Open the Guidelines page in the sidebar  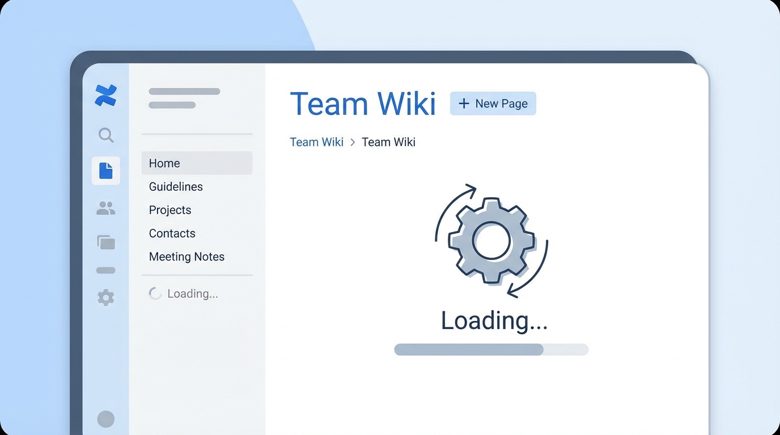pyautogui.click(x=176, y=186)
